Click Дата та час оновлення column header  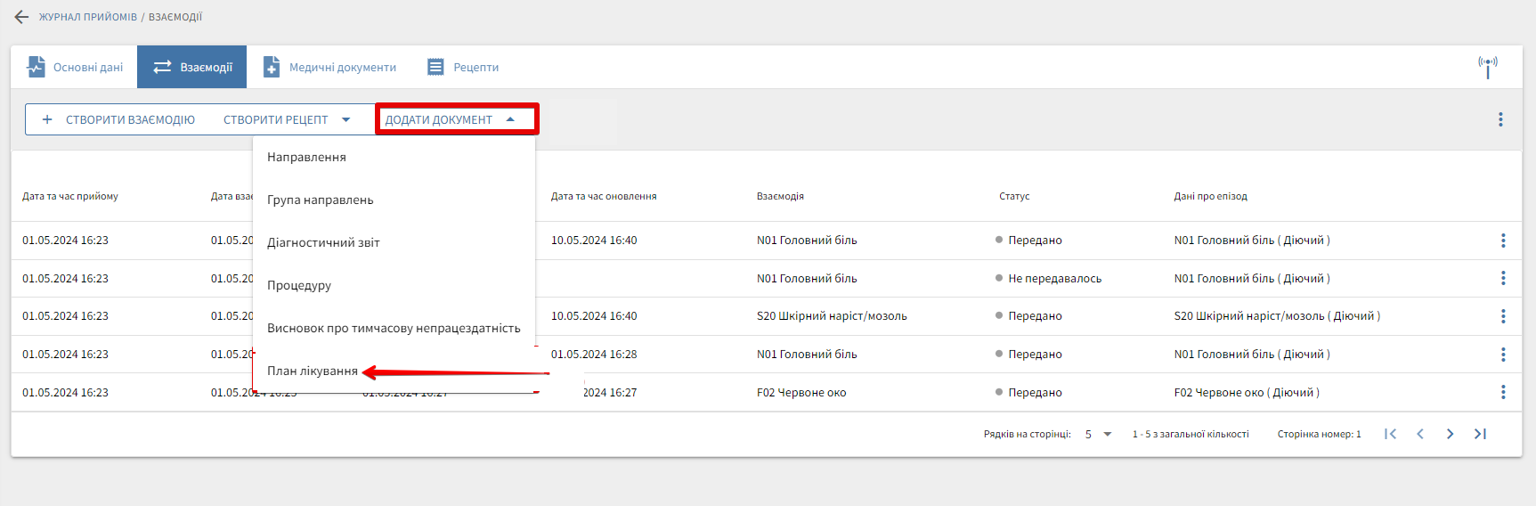tap(604, 196)
